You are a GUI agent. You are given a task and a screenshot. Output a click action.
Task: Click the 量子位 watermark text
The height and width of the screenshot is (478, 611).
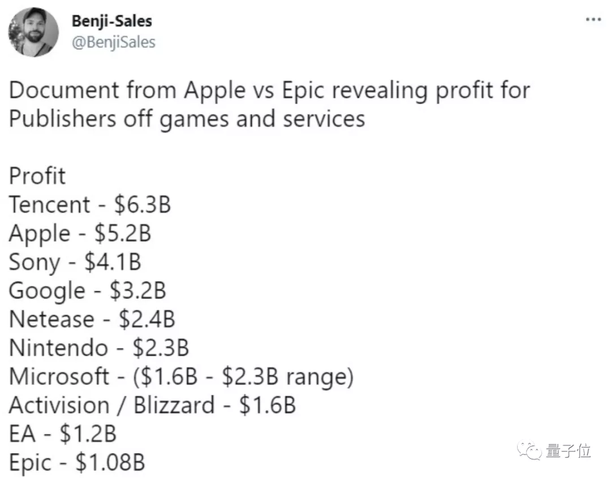(569, 451)
